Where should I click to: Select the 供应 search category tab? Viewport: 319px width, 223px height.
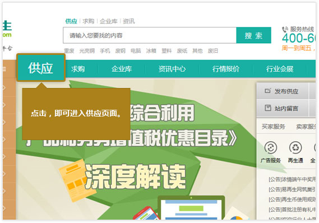tap(71, 21)
